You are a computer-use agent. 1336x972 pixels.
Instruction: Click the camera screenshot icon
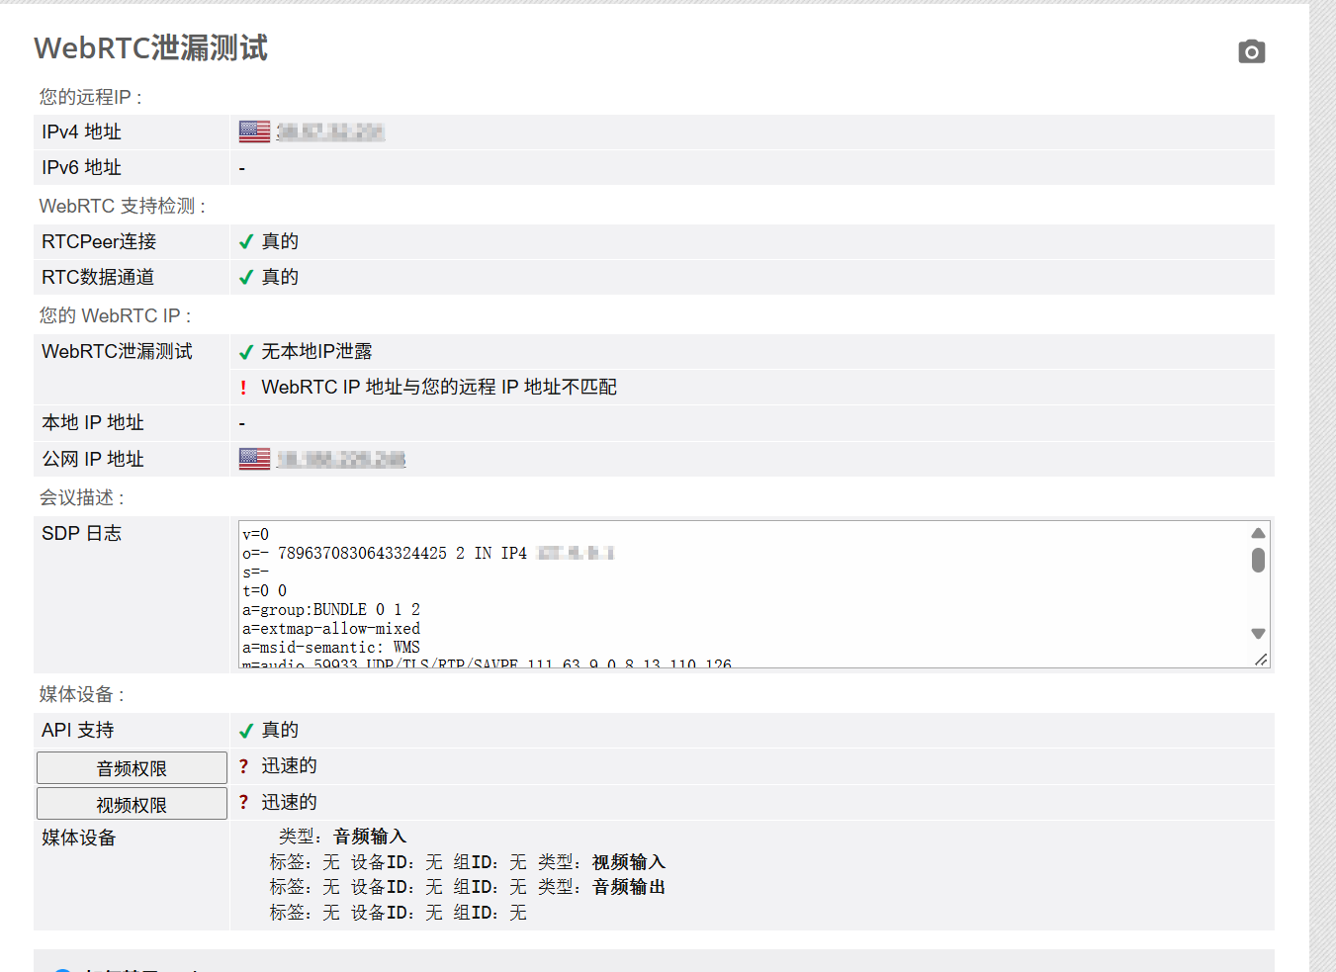[1252, 51]
